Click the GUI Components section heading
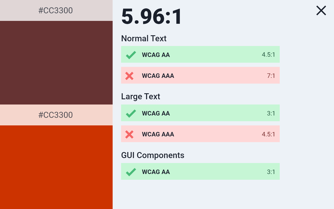This screenshot has width=334, height=209. pyautogui.click(x=153, y=155)
